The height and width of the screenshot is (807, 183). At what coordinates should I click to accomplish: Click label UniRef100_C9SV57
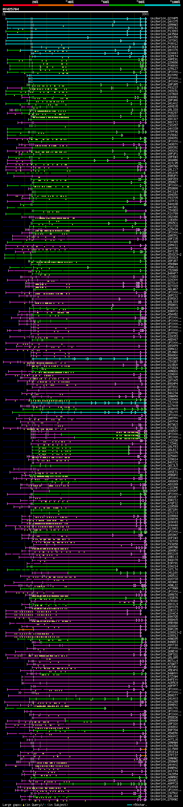(x=164, y=125)
